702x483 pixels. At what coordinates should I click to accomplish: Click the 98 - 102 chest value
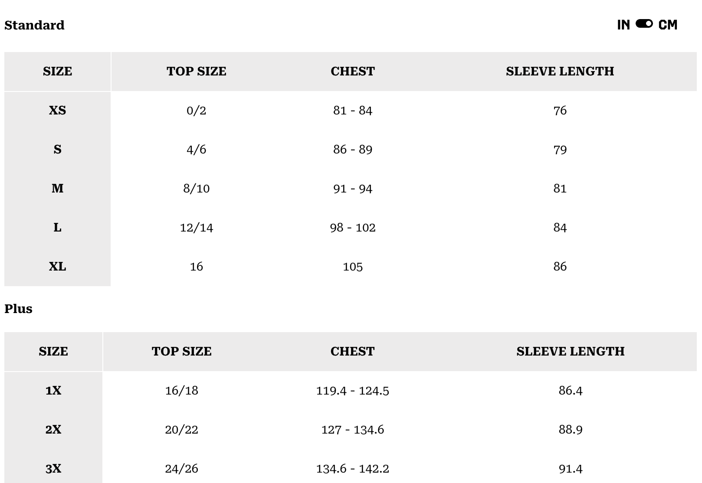click(x=352, y=228)
